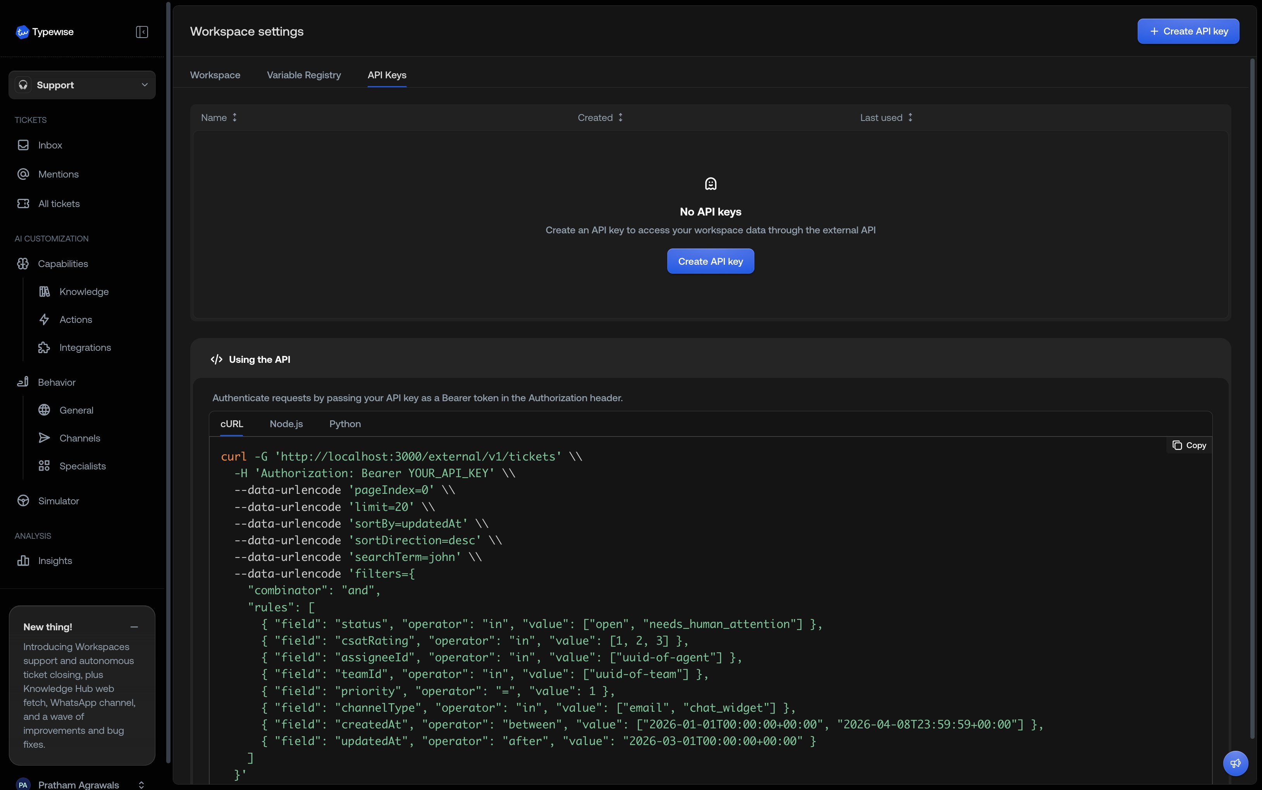The height and width of the screenshot is (790, 1262).
Task: Open Knowledge books icon
Action: click(45, 292)
